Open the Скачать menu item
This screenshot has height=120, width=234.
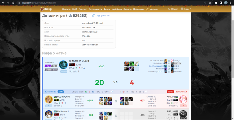[127, 9]
